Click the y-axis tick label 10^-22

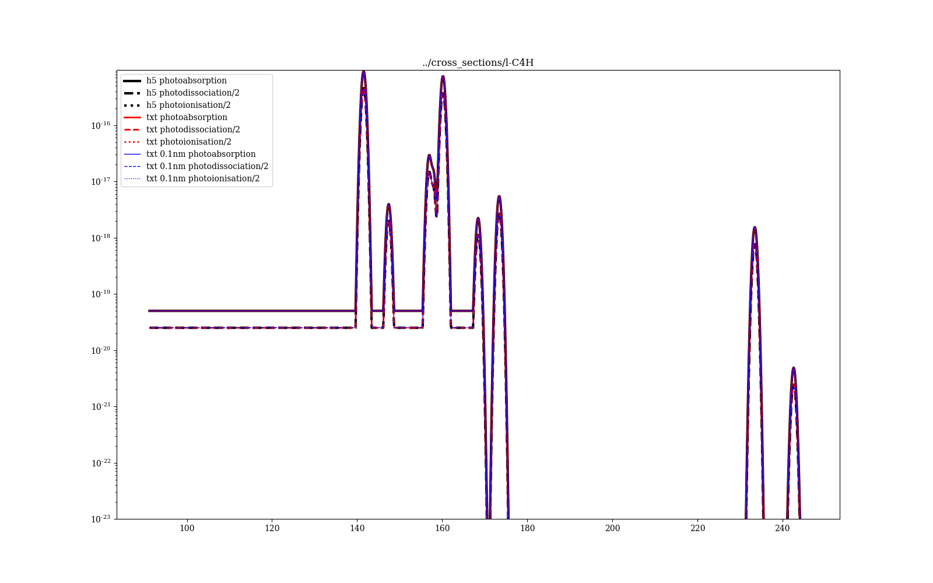101,462
